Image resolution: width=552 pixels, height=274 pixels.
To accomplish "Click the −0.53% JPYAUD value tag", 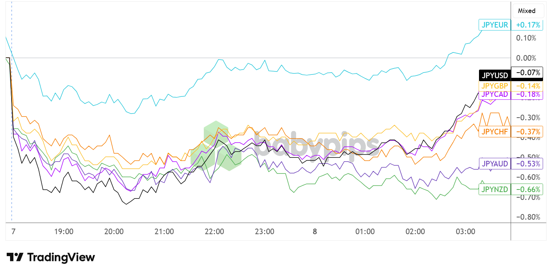I will [527, 163].
